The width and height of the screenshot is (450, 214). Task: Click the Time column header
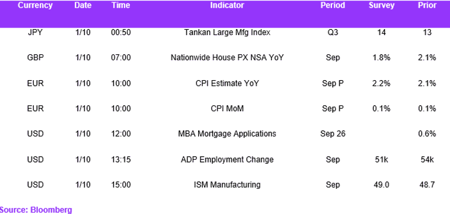pyautogui.click(x=121, y=5)
